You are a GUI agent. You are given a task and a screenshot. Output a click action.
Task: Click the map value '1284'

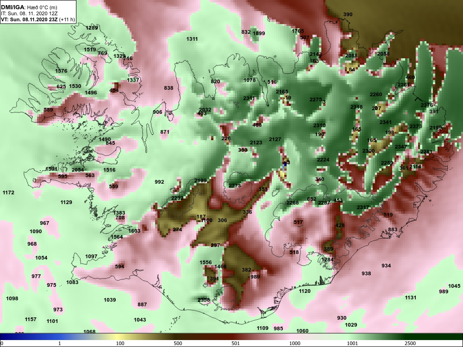pyautogui.click(x=327, y=260)
